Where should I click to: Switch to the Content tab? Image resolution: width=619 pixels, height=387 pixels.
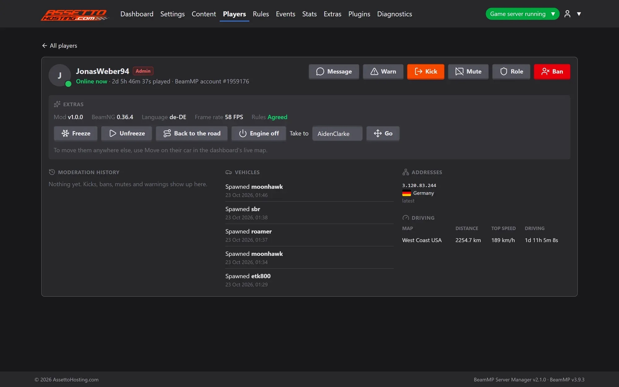tap(204, 14)
